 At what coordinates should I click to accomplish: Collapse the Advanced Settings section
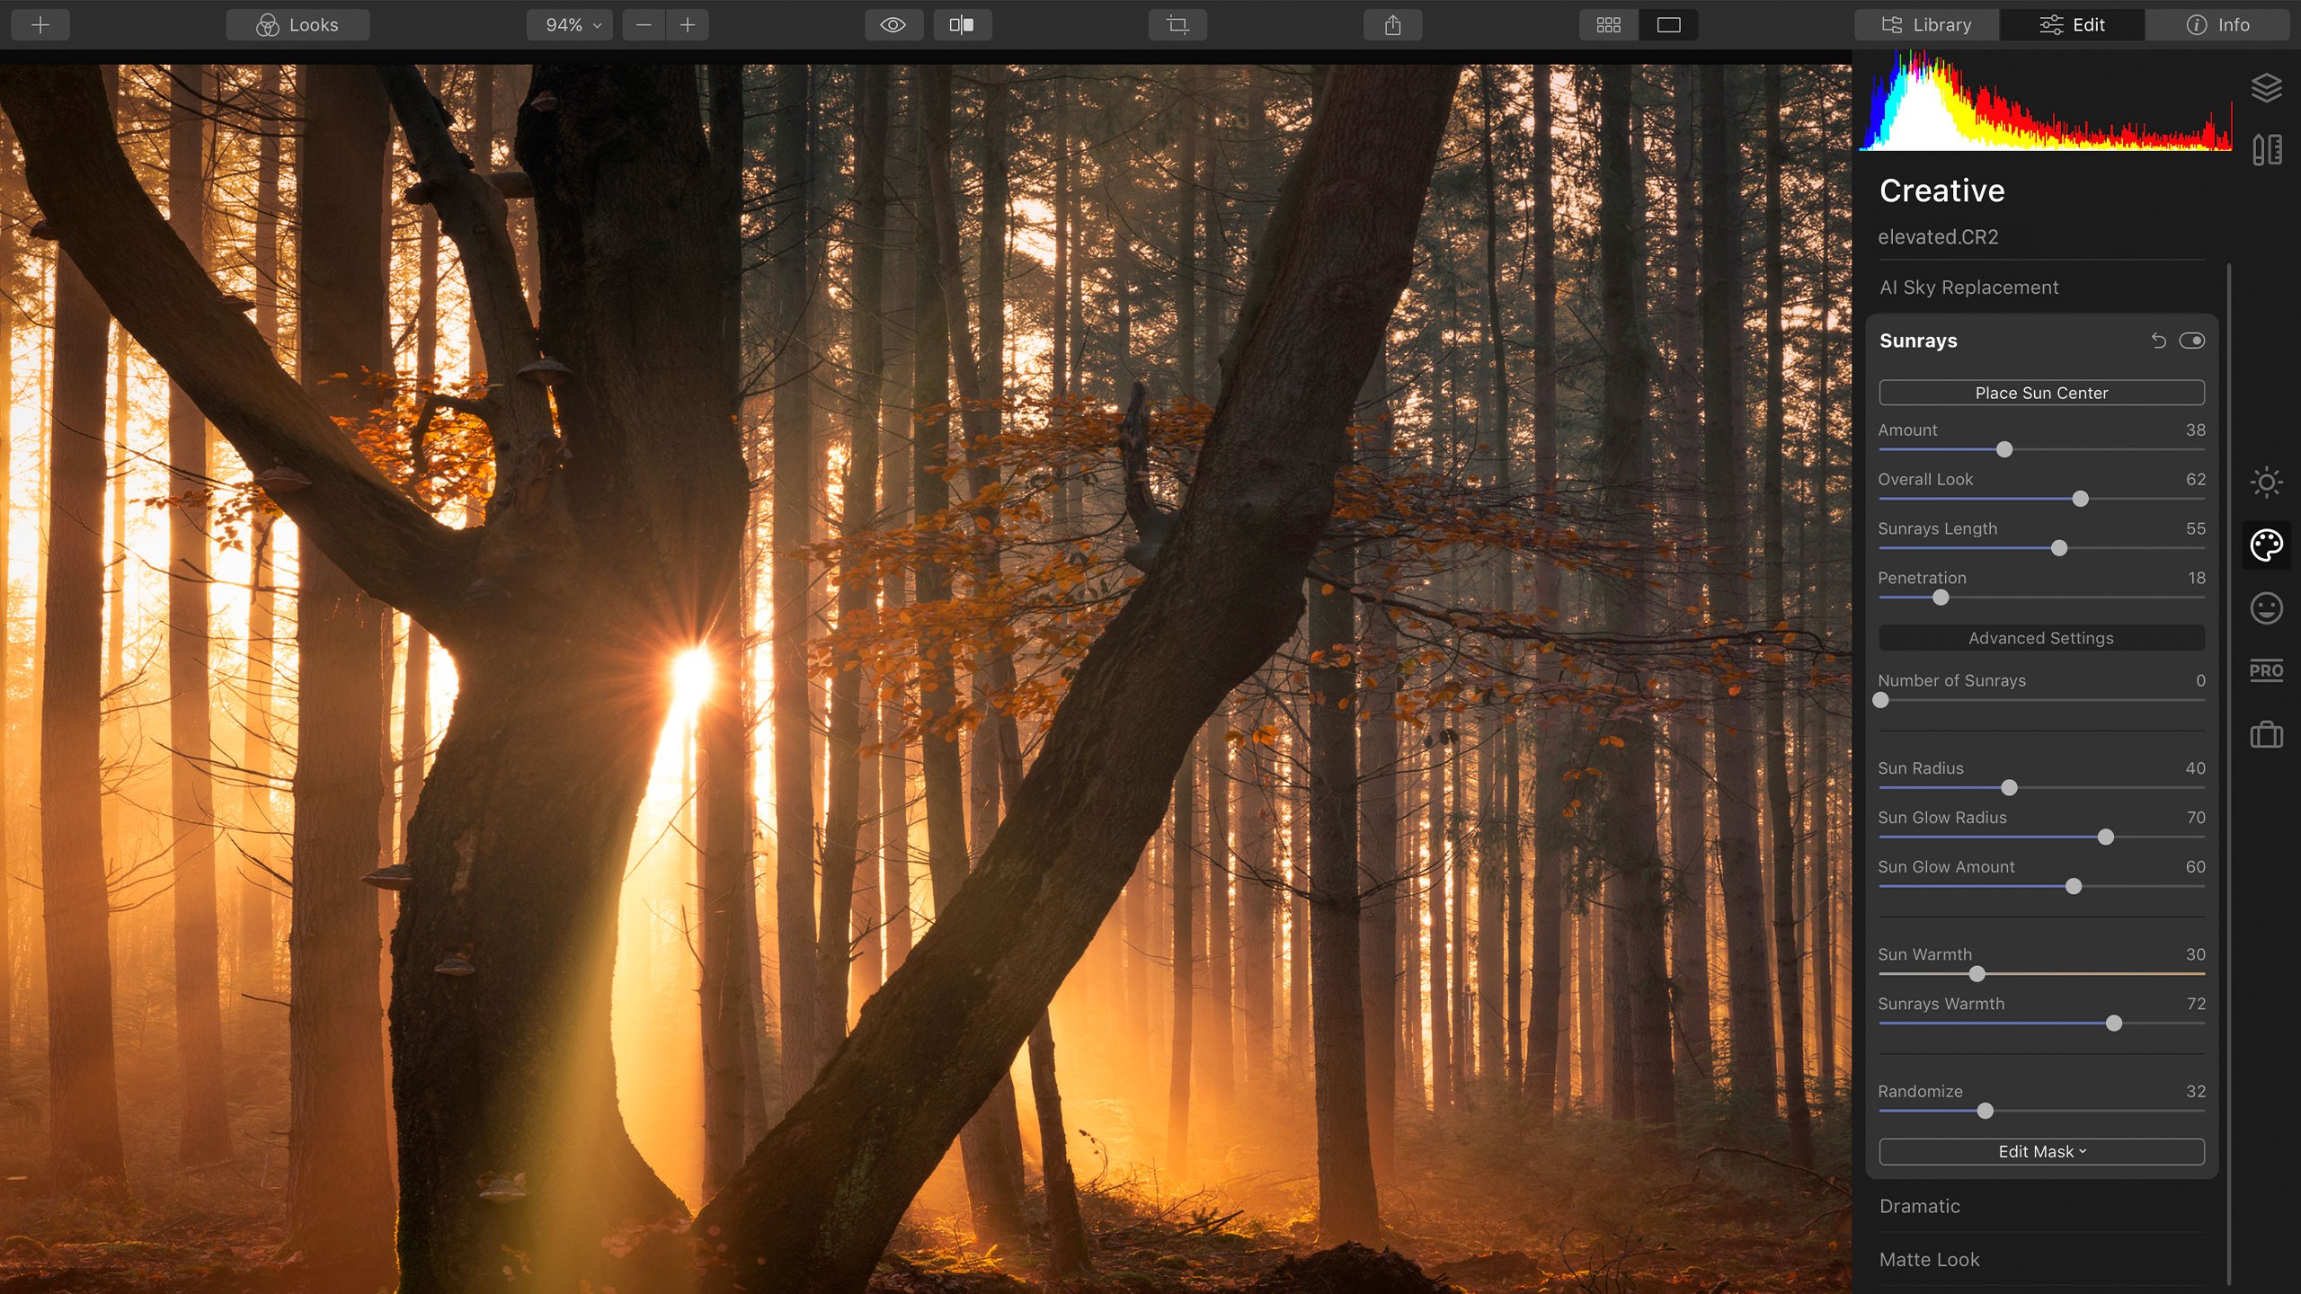pyautogui.click(x=2041, y=638)
